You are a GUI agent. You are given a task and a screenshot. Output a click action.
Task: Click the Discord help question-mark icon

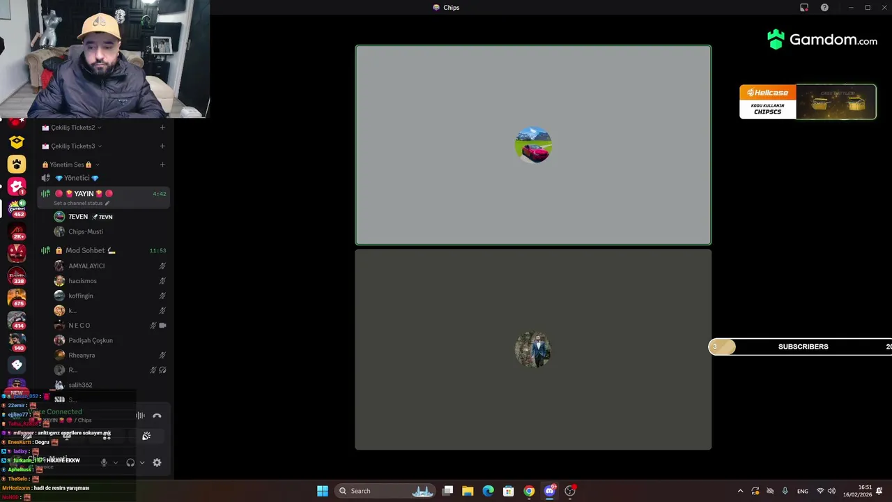pos(824,8)
